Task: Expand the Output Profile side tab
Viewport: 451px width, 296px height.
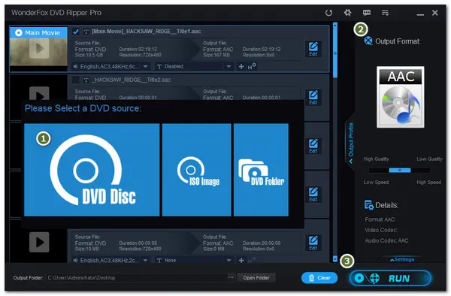Action: 350,143
